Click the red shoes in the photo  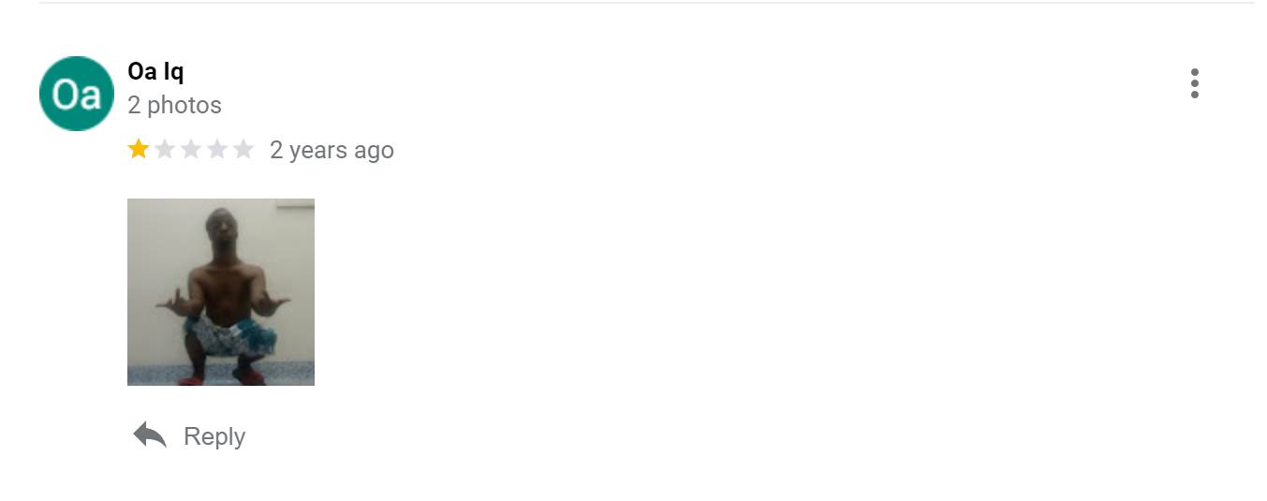248,376
